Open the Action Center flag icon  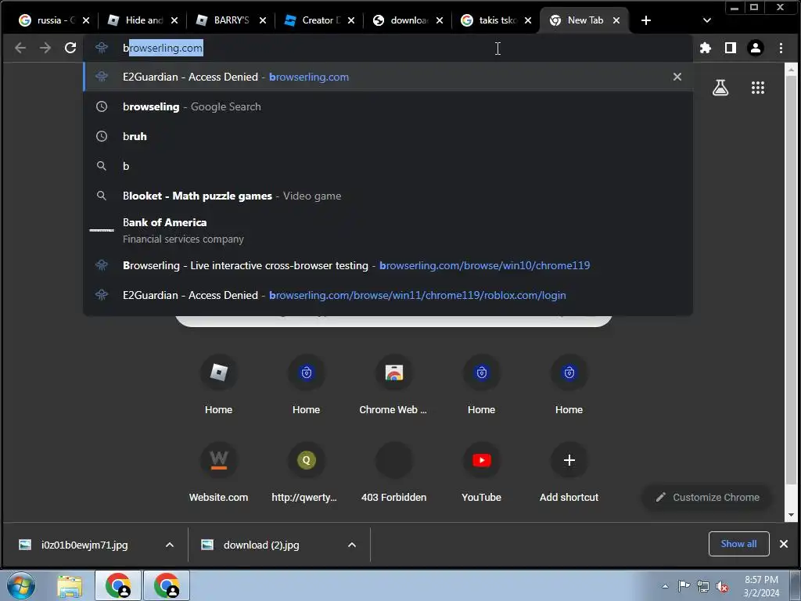point(684,586)
